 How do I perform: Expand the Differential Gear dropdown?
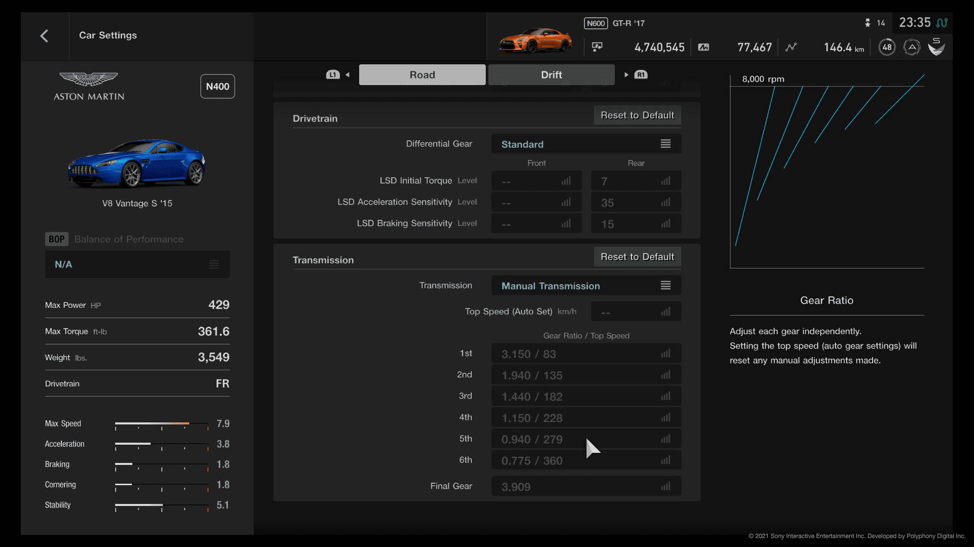coord(585,144)
